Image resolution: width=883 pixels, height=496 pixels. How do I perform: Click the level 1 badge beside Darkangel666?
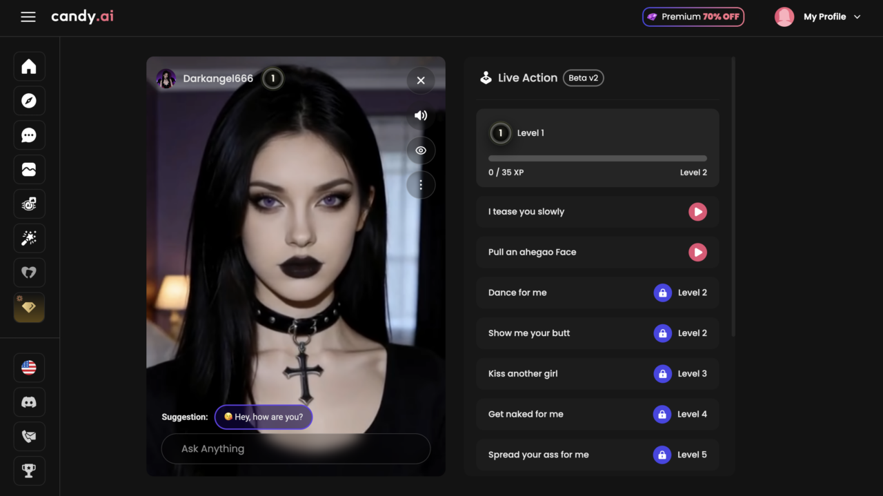tap(273, 79)
